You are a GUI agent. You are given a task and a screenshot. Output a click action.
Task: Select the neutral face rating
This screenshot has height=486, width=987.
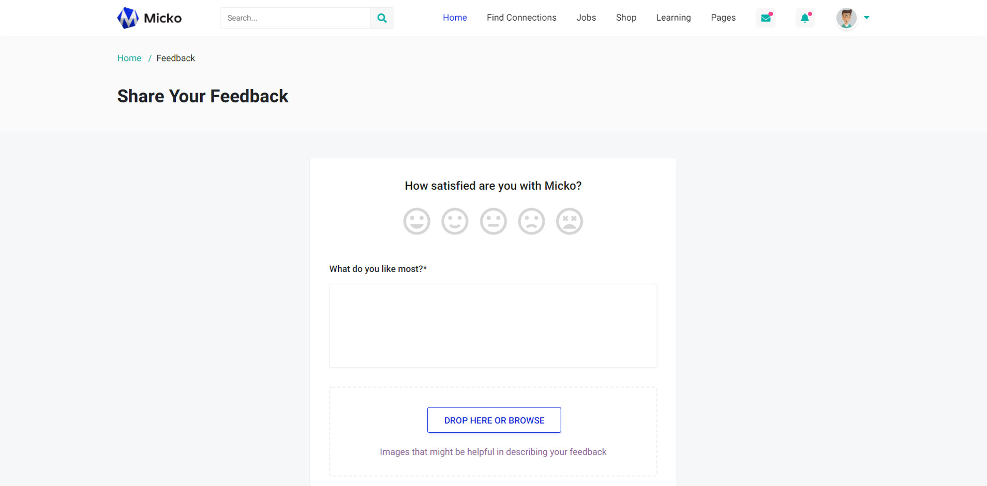[x=493, y=221]
